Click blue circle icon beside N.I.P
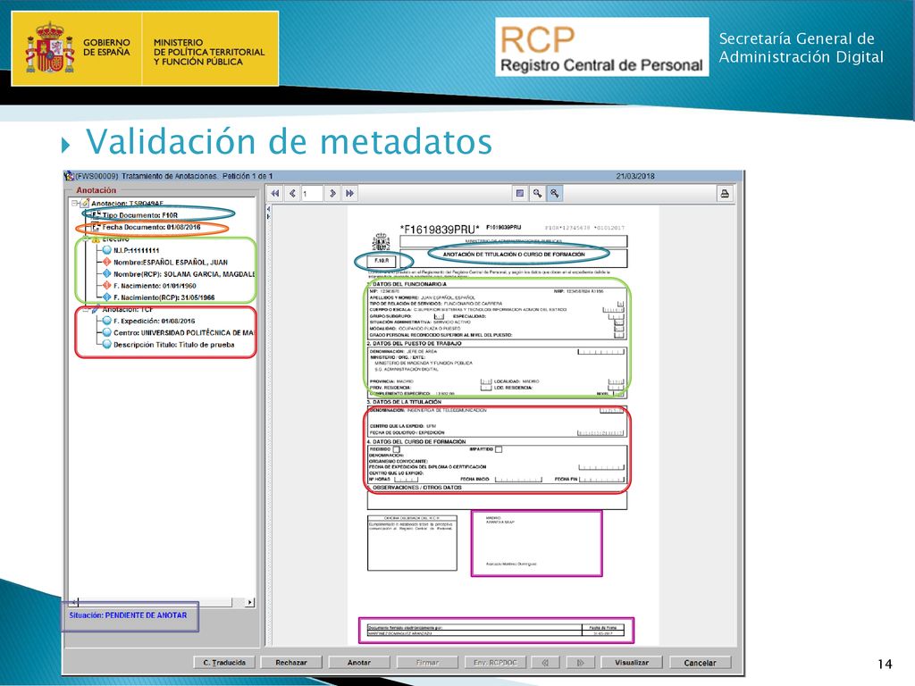Screen dimensions: 915x686 point(107,250)
